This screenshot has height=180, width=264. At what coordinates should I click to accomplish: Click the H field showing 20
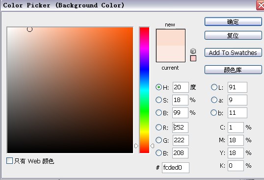coord(181,87)
